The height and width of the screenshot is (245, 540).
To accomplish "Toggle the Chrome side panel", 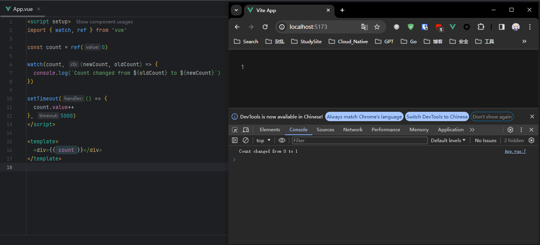I will pos(502,27).
